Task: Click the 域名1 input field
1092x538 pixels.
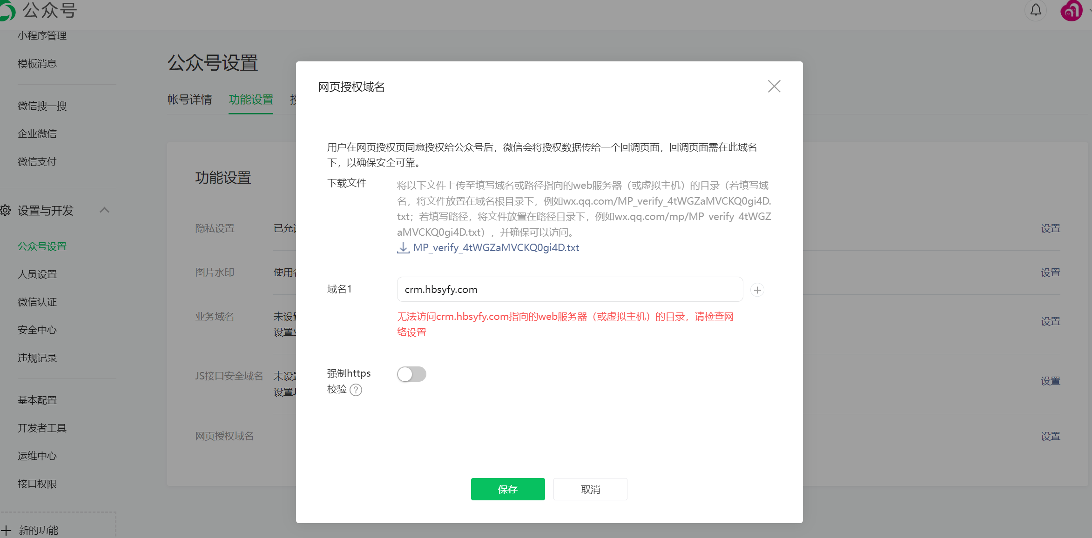Action: click(570, 290)
